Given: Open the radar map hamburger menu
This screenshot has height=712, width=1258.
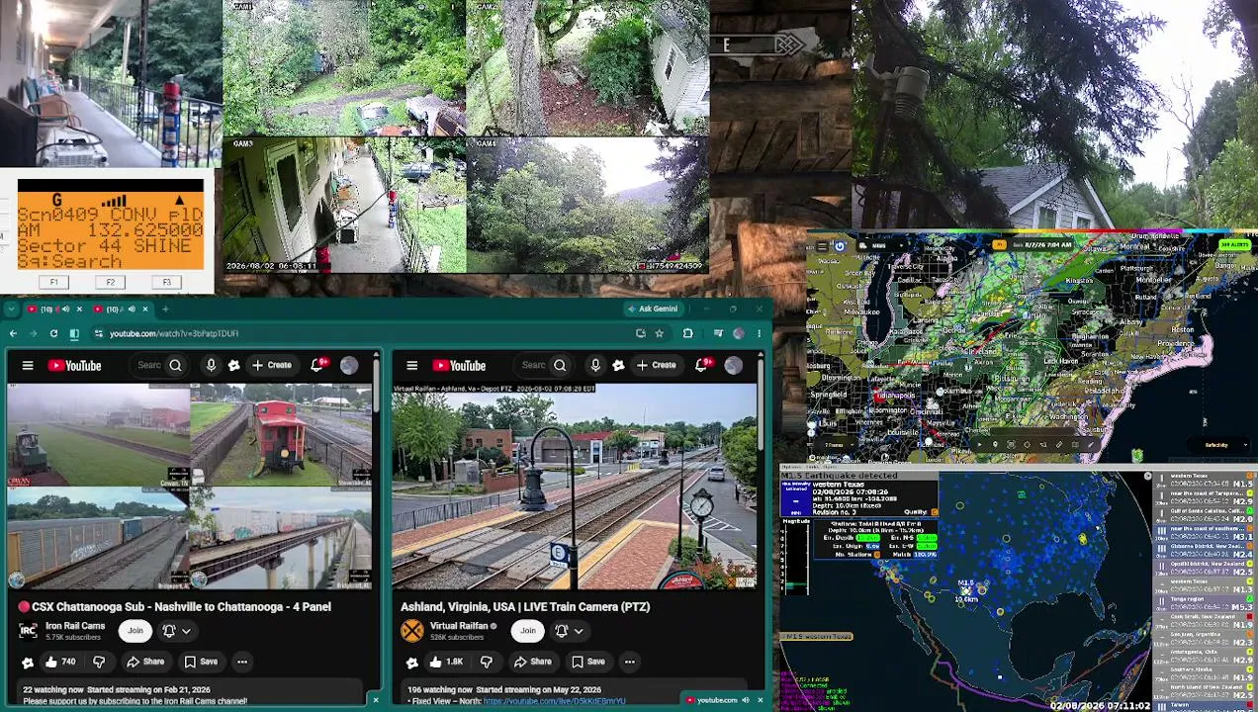Looking at the screenshot, I should tap(822, 246).
